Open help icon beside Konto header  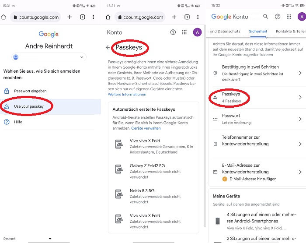173,32
